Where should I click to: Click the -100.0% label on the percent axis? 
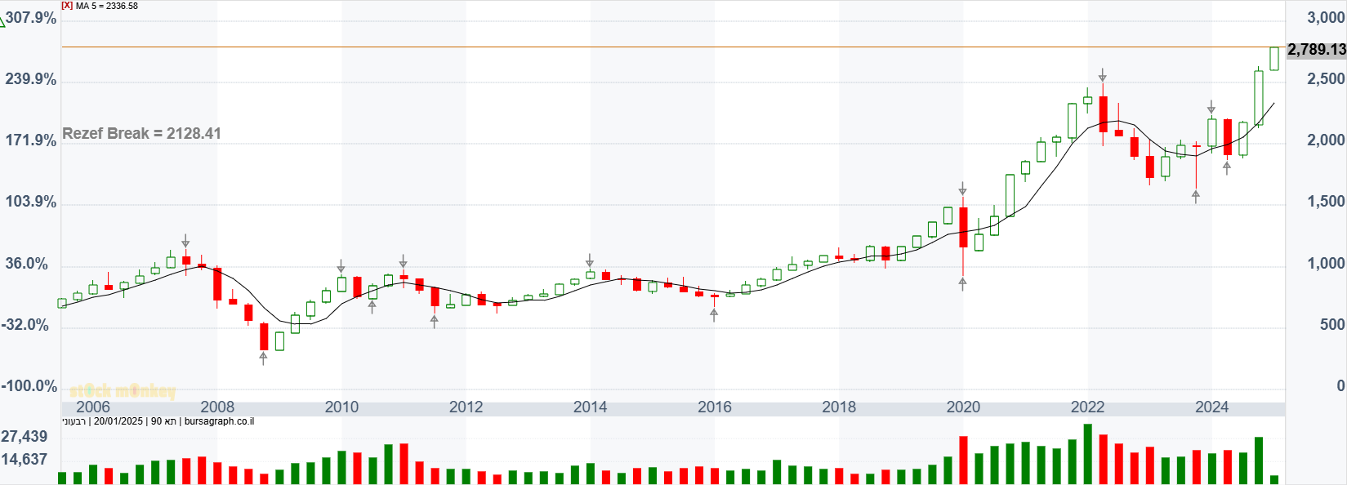29,386
